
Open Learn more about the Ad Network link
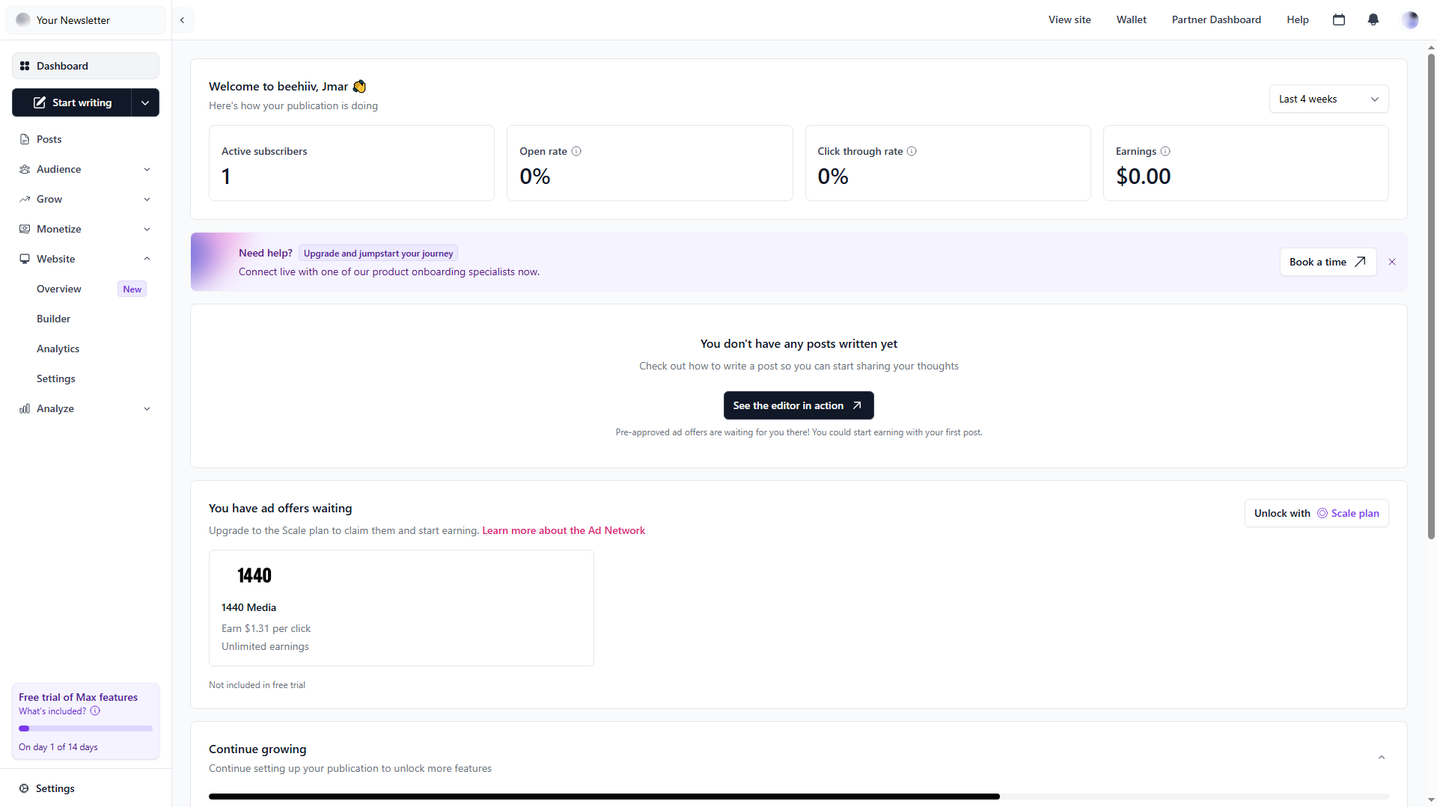(564, 530)
